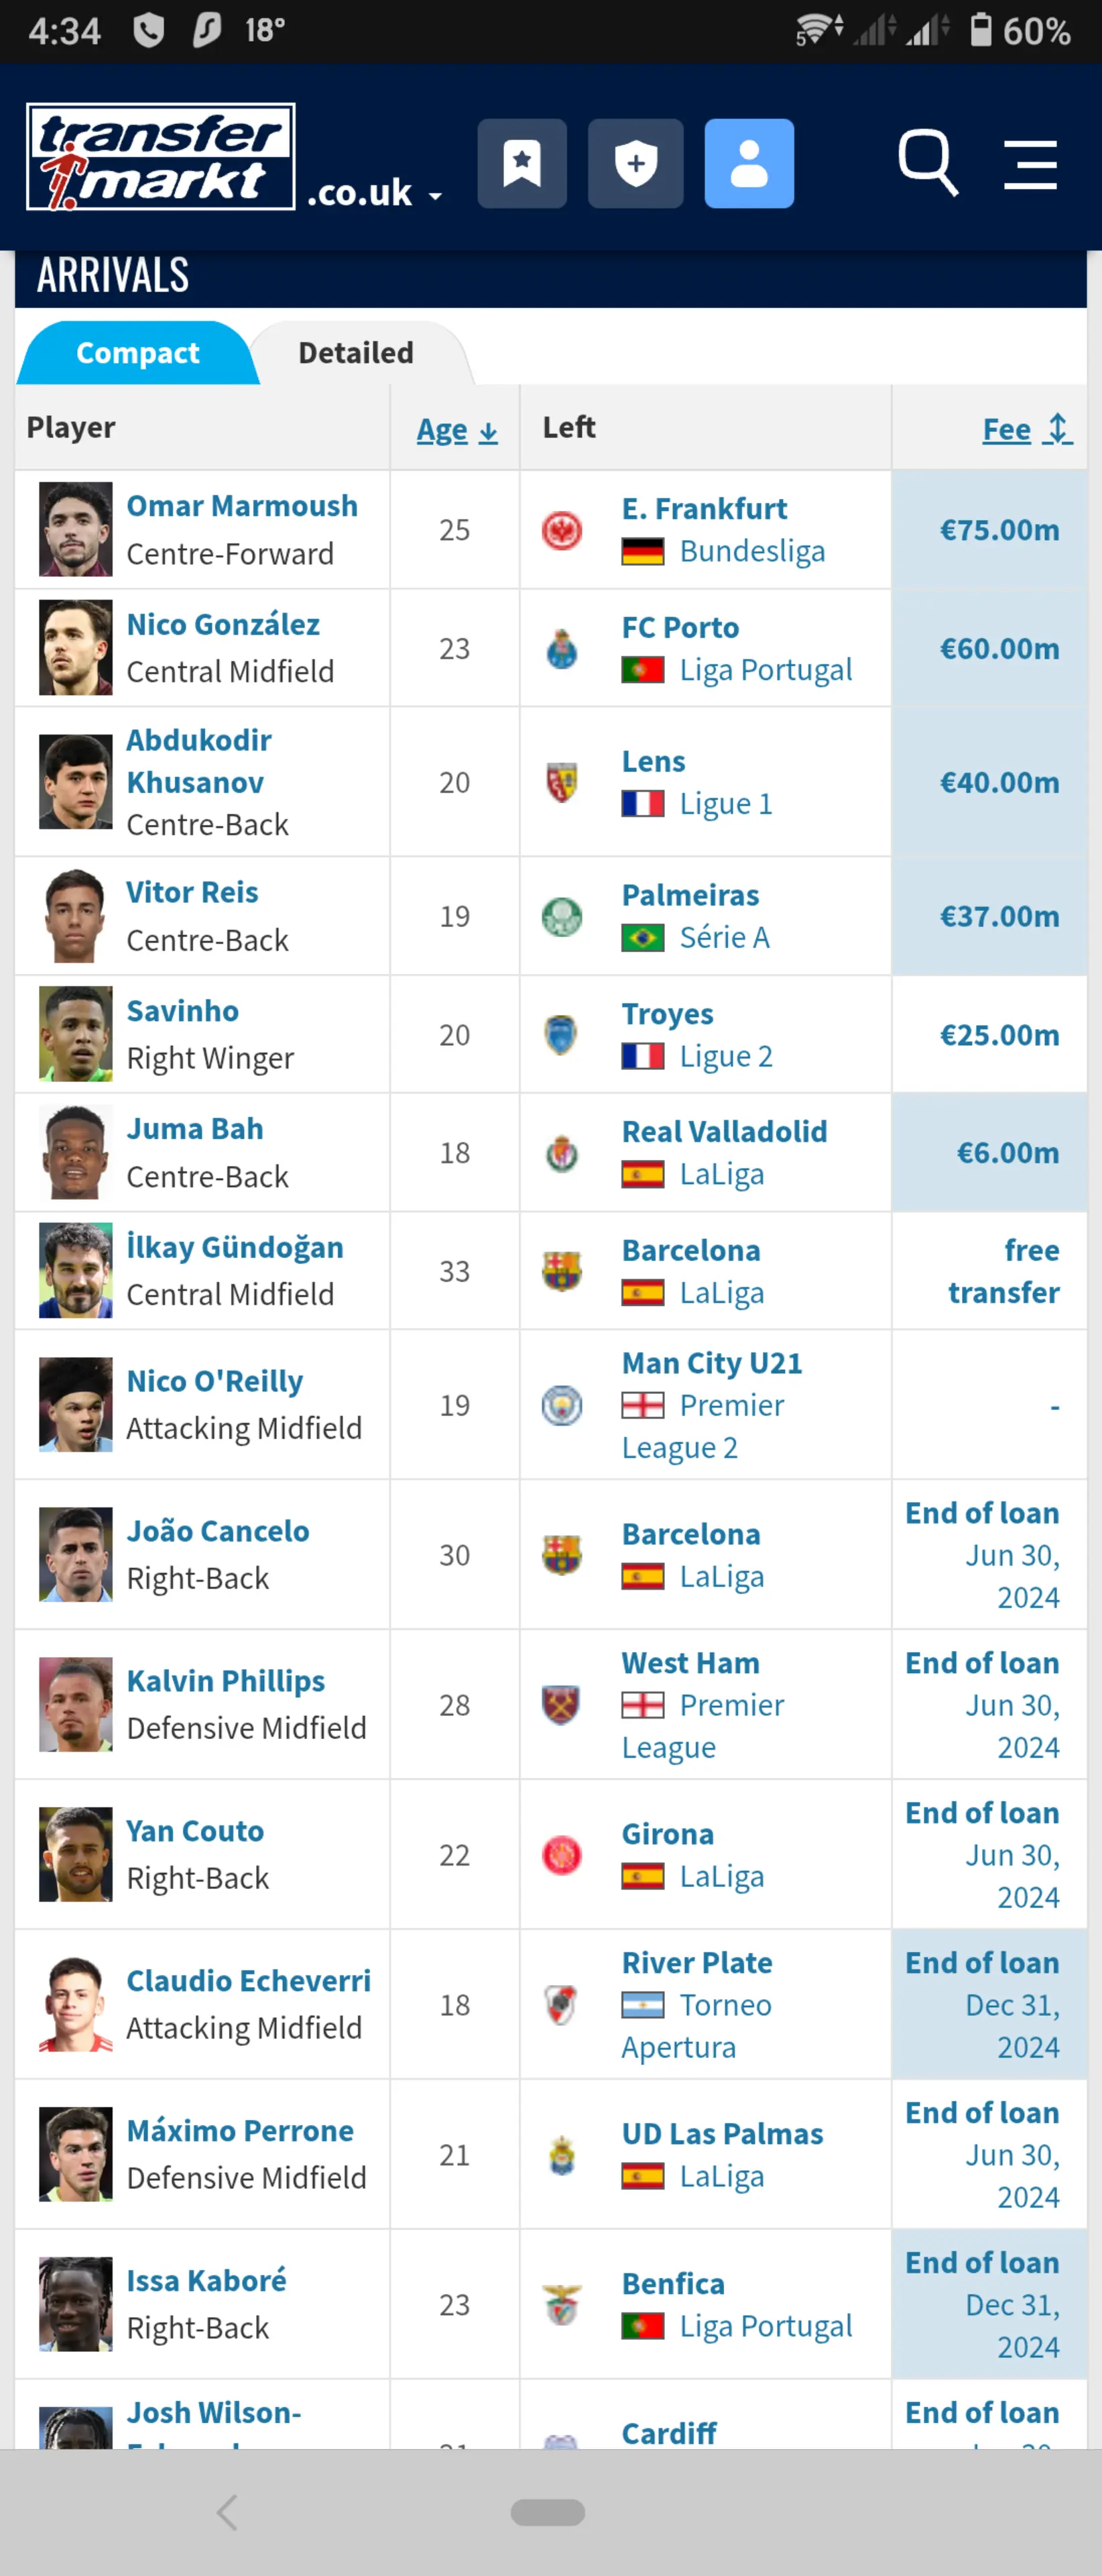1102x2576 pixels.
Task: Tap the shield plus icon
Action: 635,163
